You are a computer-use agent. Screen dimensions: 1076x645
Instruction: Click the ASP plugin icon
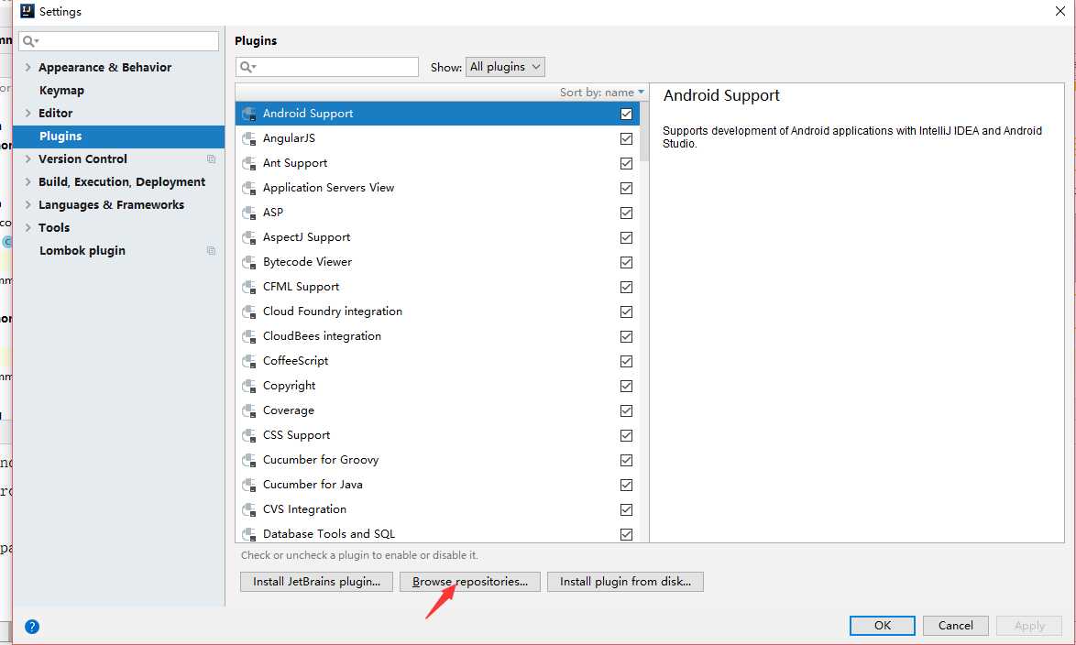tap(250, 213)
